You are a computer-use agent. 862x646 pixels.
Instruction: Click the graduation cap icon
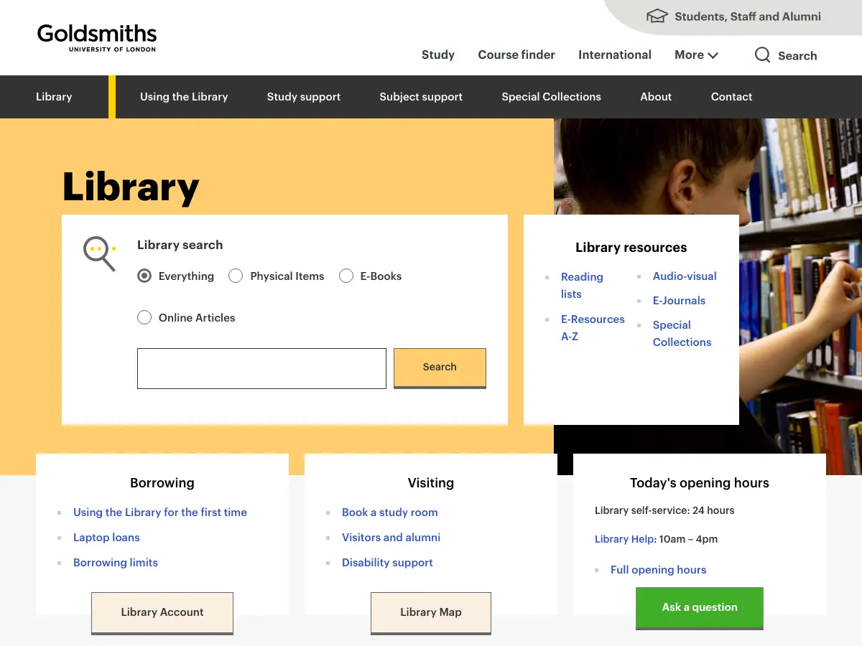tap(657, 16)
